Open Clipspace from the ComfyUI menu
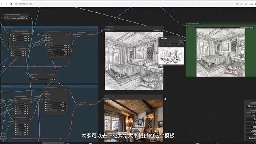Image resolution: width=256 pixels, height=144 pixels. [x=251, y=131]
